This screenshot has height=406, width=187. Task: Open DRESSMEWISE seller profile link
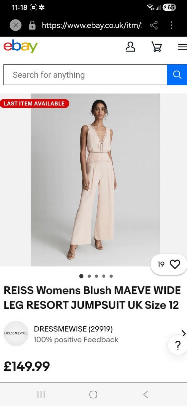pos(73,329)
